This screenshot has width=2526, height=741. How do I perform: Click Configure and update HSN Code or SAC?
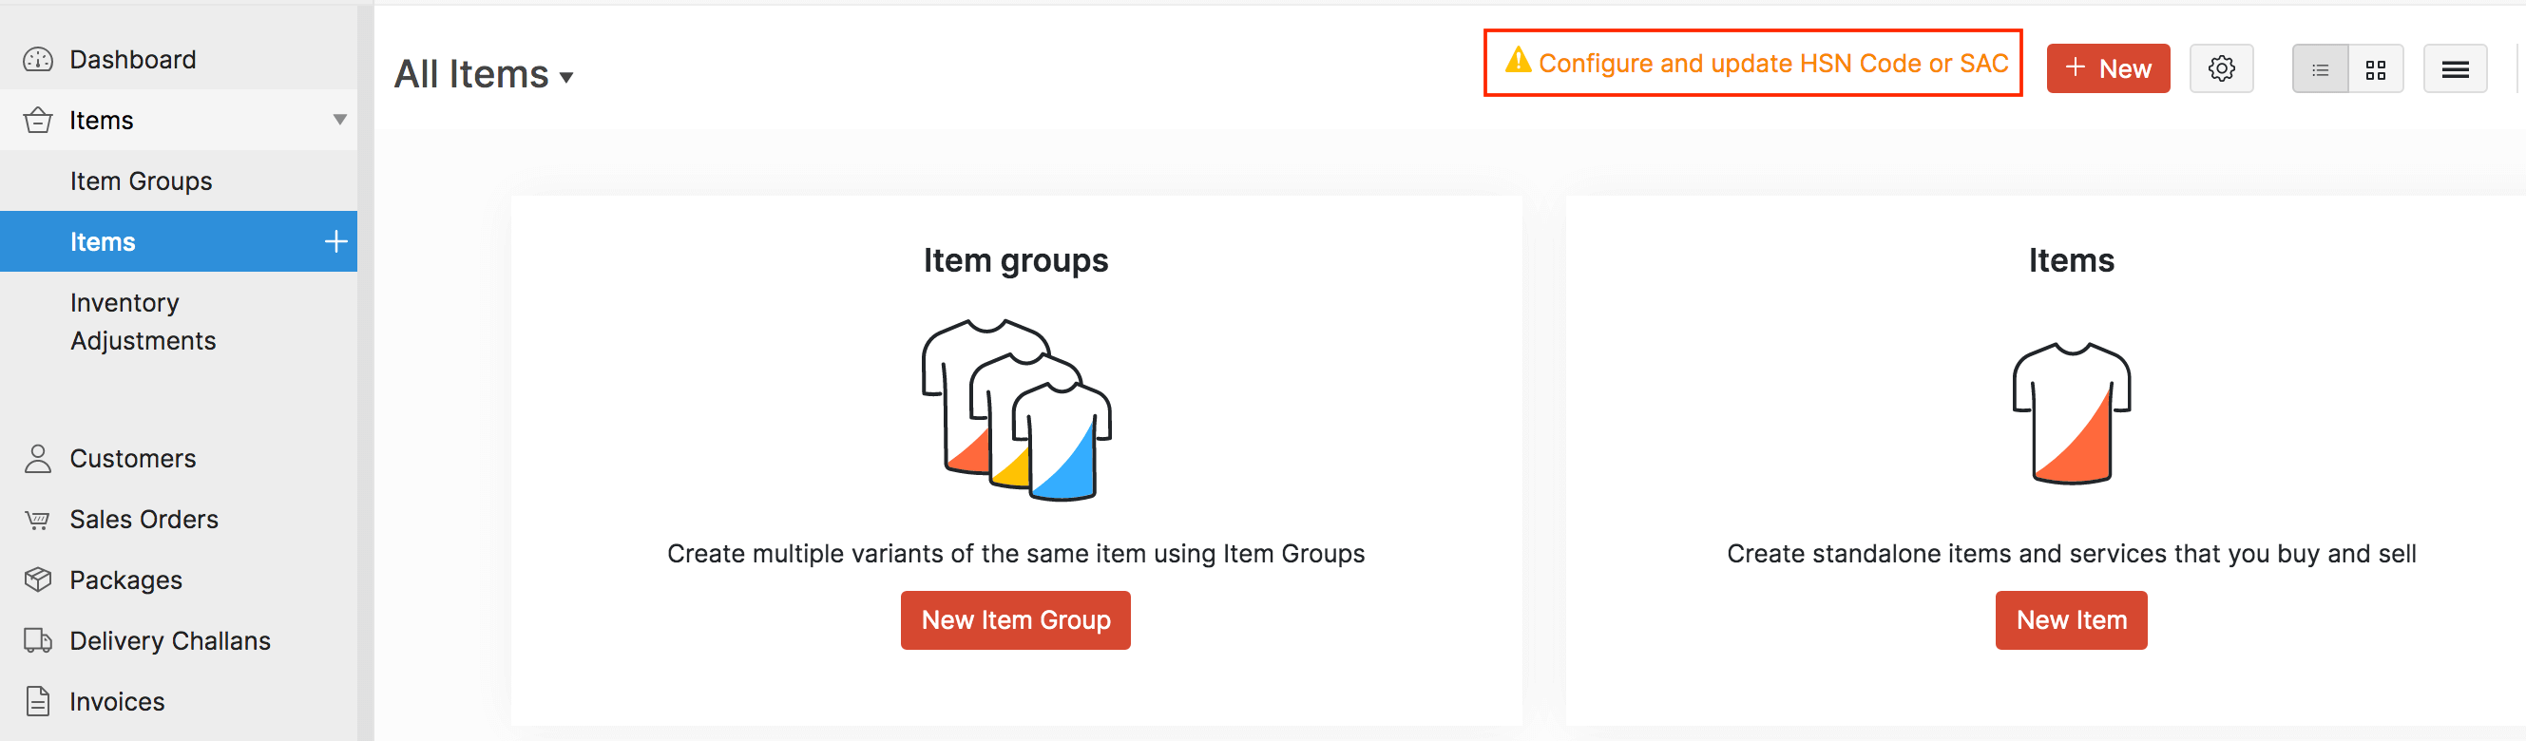1773,63
